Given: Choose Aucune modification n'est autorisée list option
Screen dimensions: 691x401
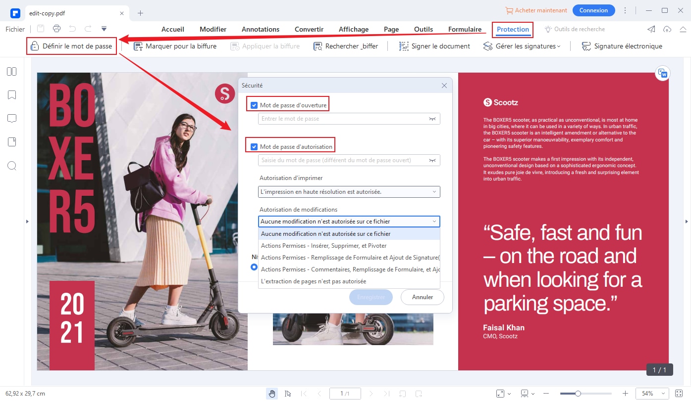Looking at the screenshot, I should (x=349, y=234).
